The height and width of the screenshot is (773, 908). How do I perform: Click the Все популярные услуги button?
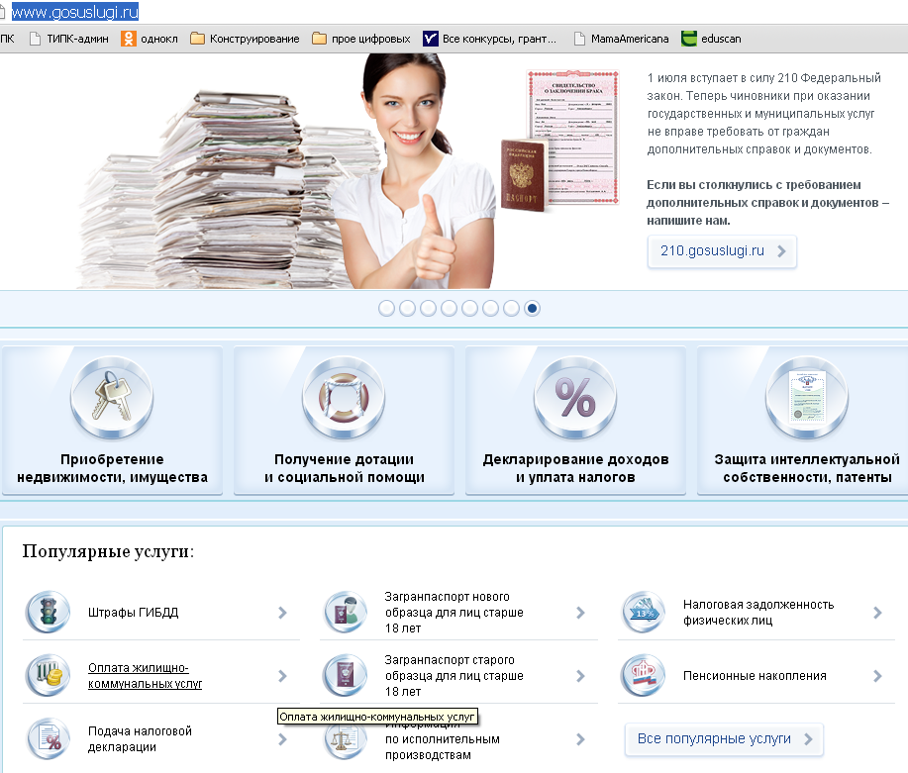pos(724,739)
